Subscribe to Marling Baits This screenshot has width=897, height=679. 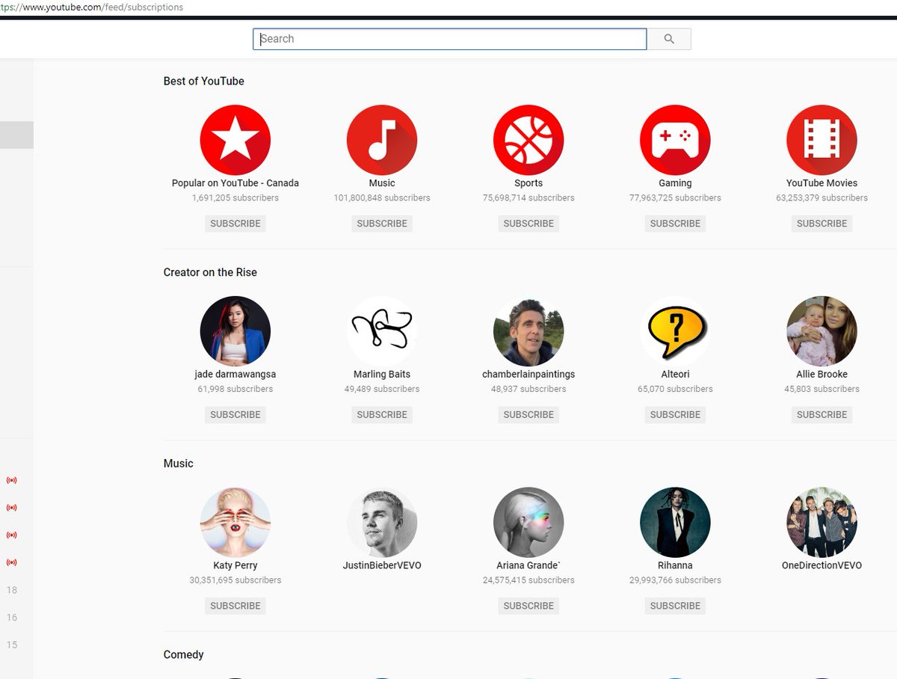[382, 415]
